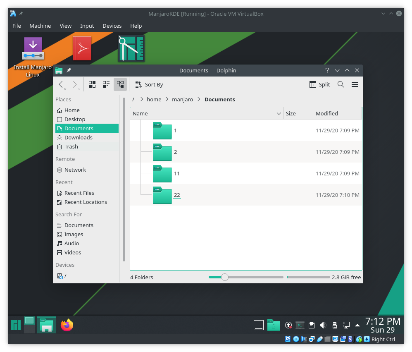Select folder icon named 2
Viewport: 412px width, 352px height.
point(162,152)
